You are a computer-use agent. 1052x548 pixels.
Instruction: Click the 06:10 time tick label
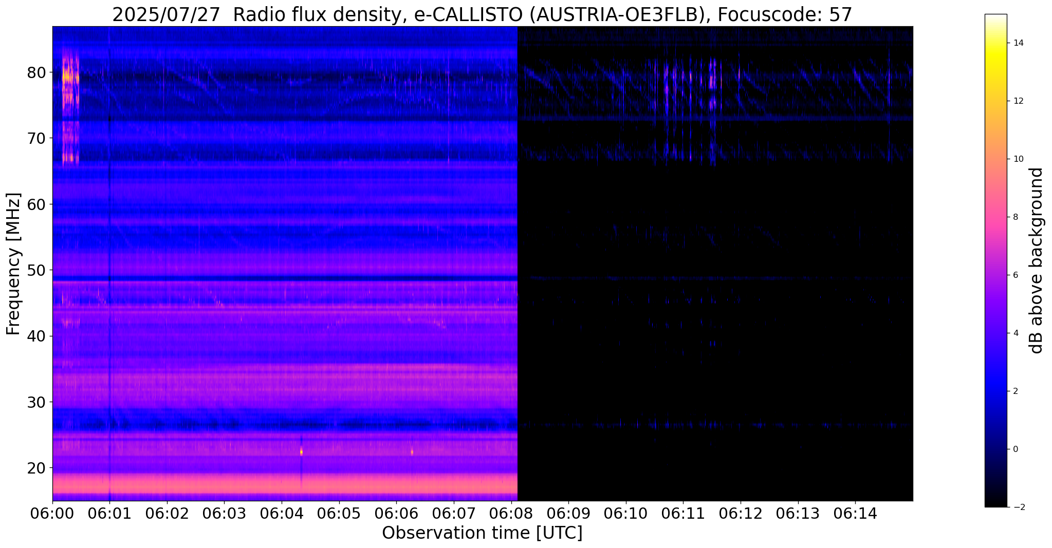click(626, 513)
